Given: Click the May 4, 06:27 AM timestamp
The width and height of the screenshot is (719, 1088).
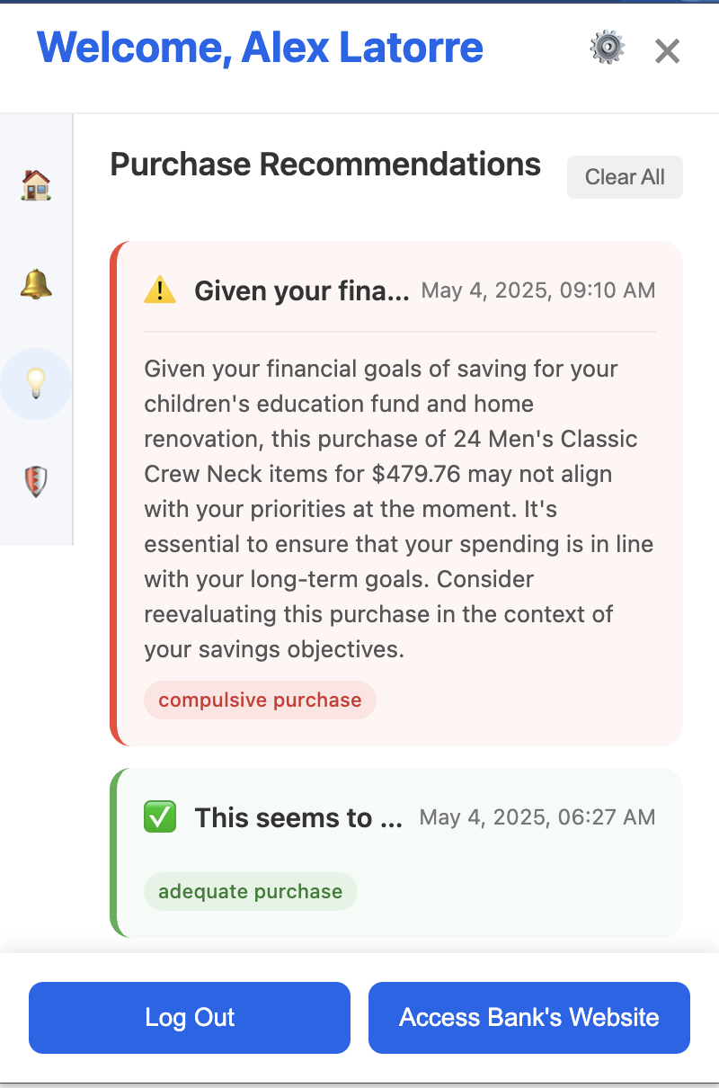Looking at the screenshot, I should click(537, 817).
